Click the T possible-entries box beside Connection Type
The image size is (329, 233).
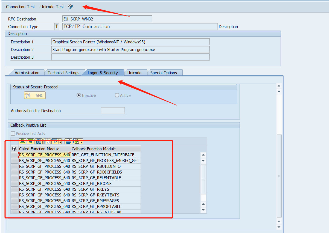tap(57, 26)
